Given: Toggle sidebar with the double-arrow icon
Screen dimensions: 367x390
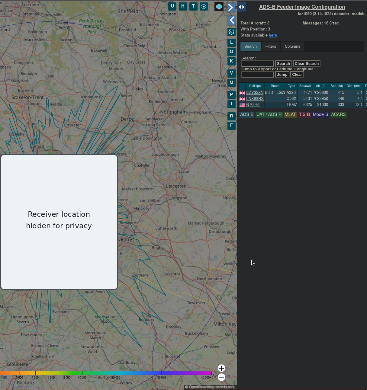Looking at the screenshot, I should tap(242, 7).
